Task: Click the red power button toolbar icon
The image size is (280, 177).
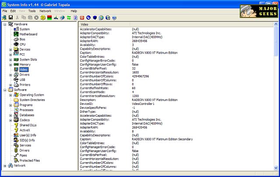Action: [x=82, y=17]
